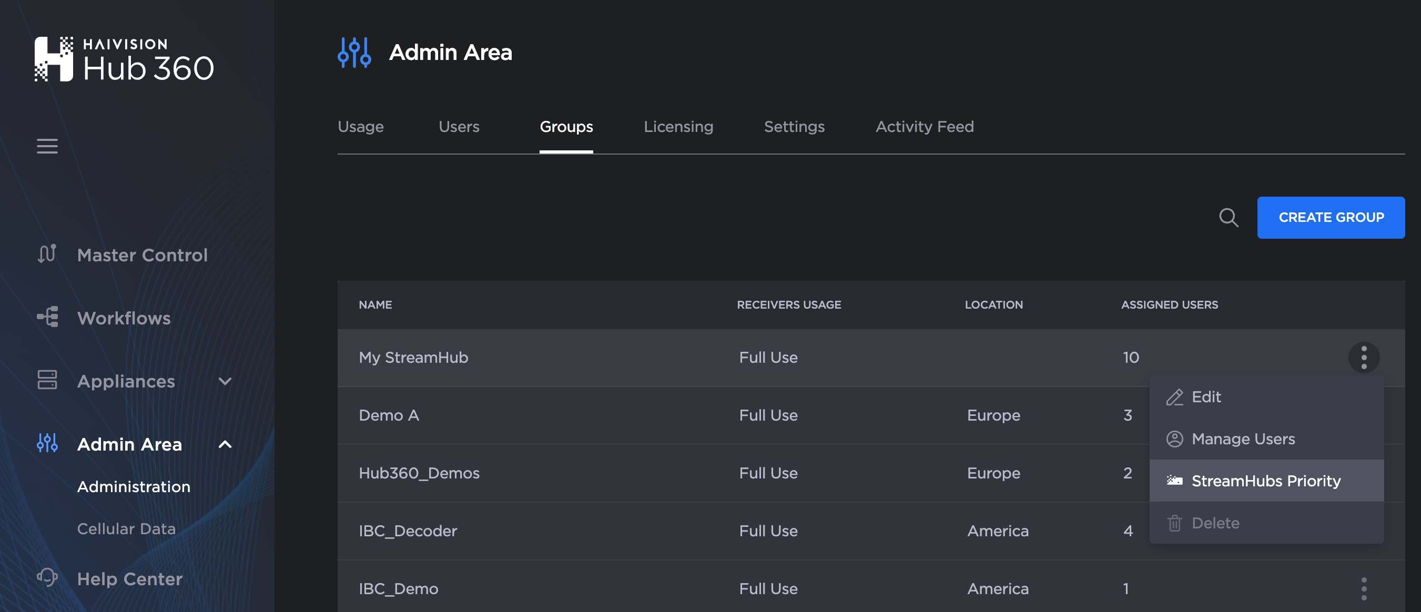Open Help Center headset icon
The image size is (1421, 612).
pos(47,578)
